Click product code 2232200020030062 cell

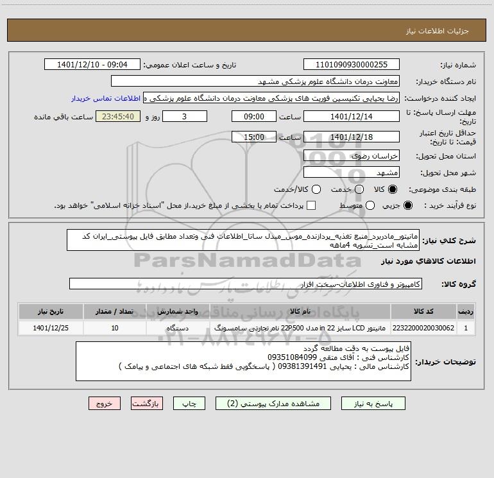(423, 328)
